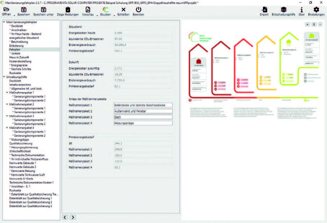The height and width of the screenshot is (223, 327).
Task: Select Datenblatt zur Qualitätssicherung 3
Action: pyautogui.click(x=31, y=206)
